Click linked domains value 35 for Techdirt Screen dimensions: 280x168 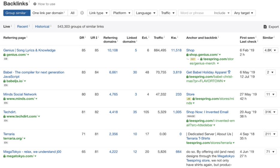pyautogui.click(x=135, y=112)
